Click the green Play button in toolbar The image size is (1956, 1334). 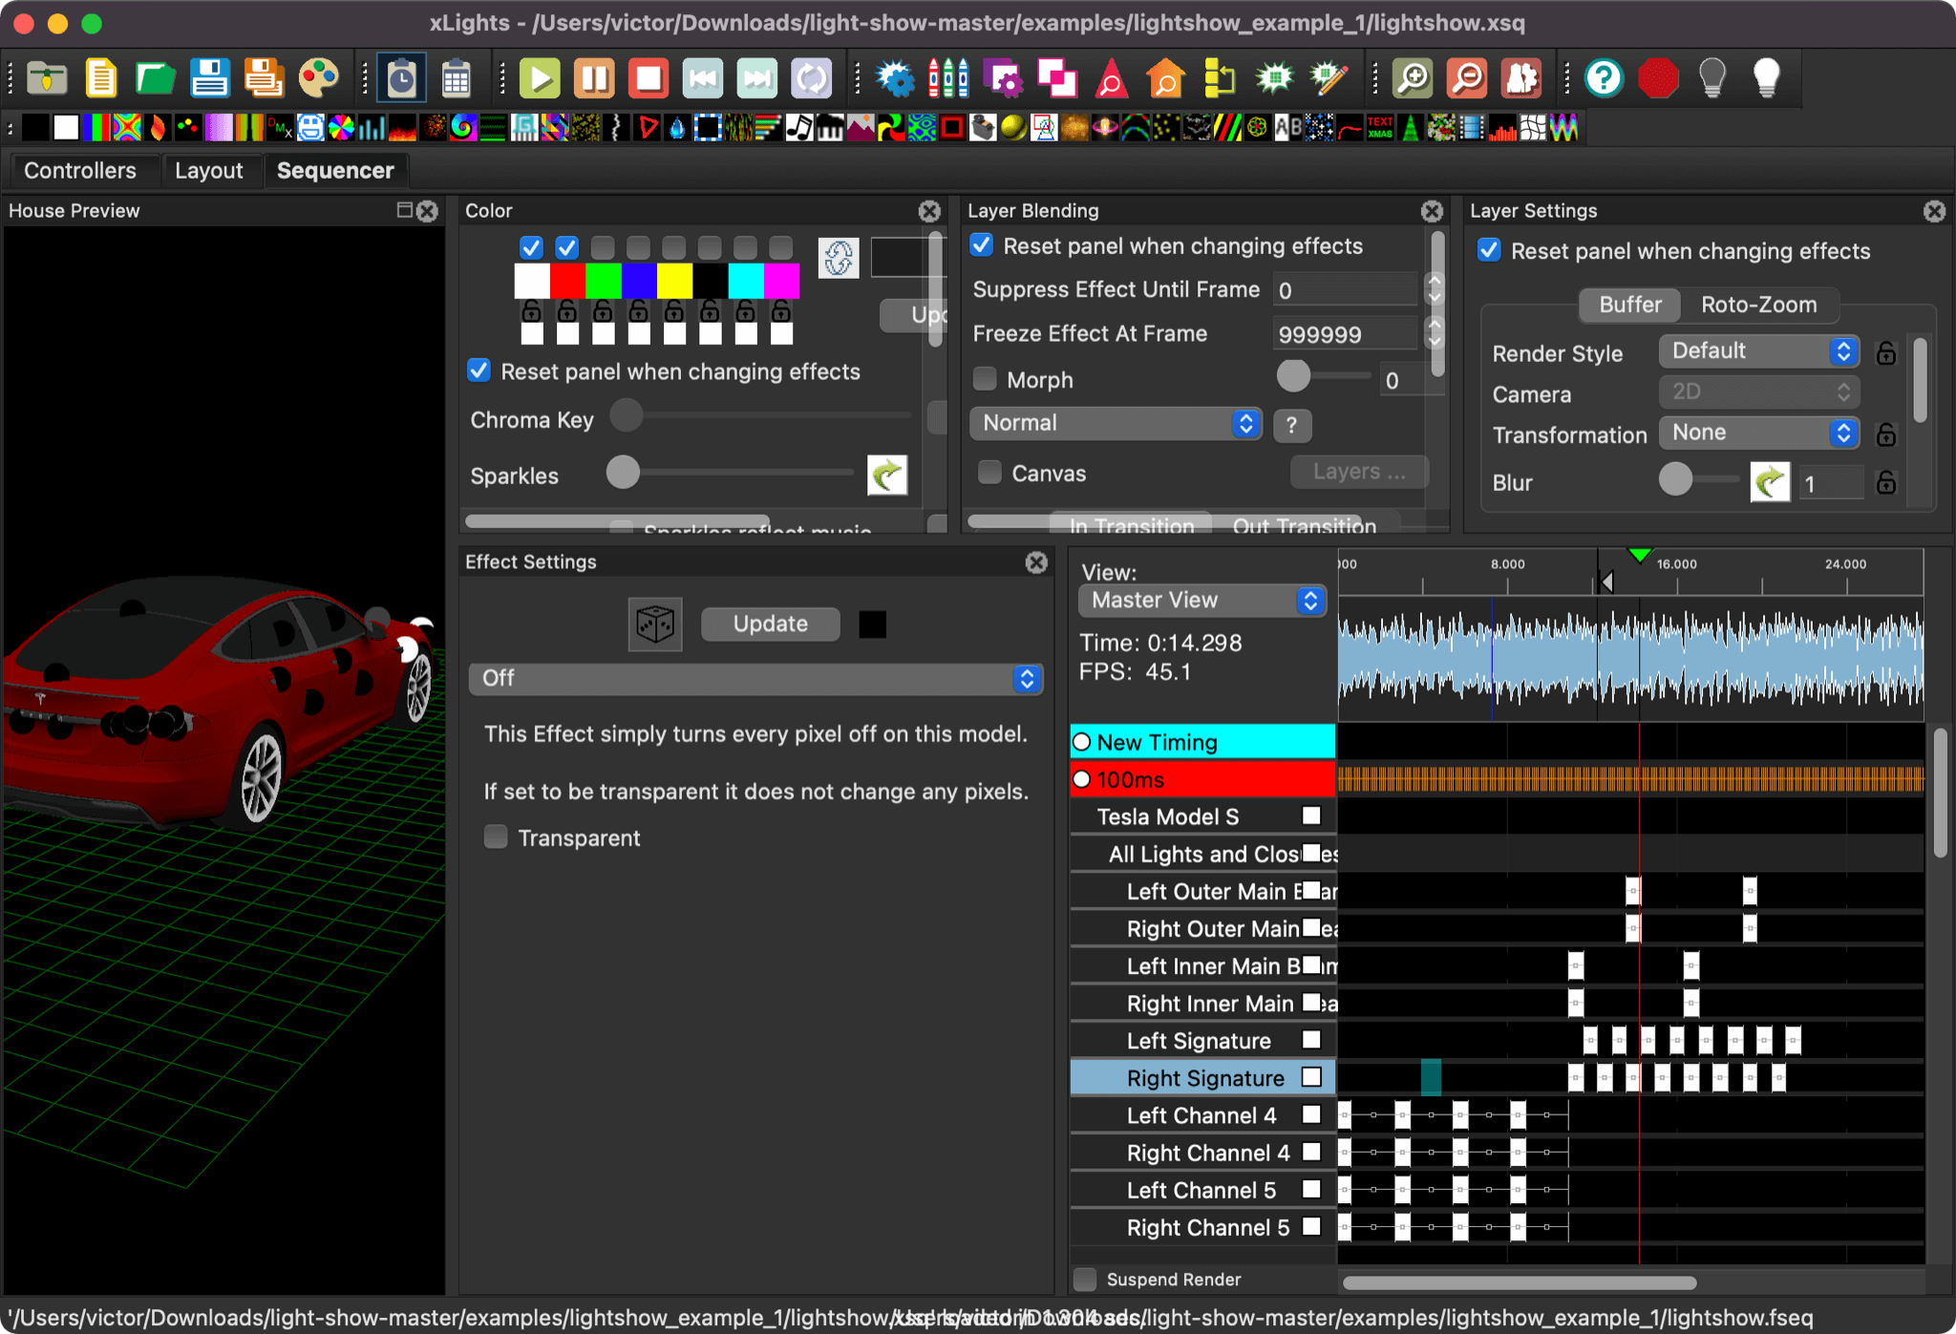coord(540,78)
